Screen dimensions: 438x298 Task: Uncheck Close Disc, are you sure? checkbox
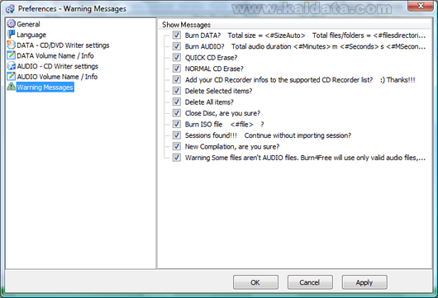(176, 113)
